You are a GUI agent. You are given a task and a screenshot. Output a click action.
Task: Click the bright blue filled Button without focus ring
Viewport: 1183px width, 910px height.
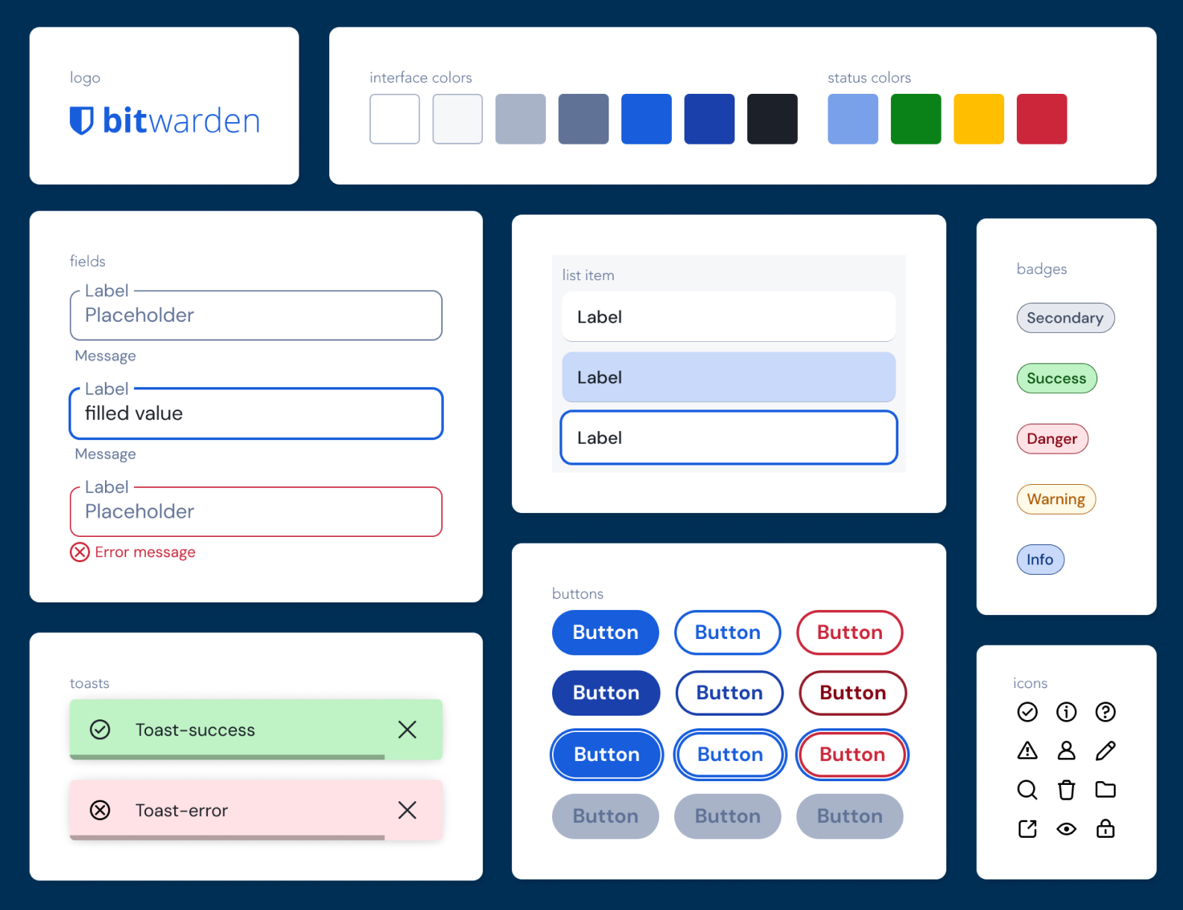pos(606,632)
